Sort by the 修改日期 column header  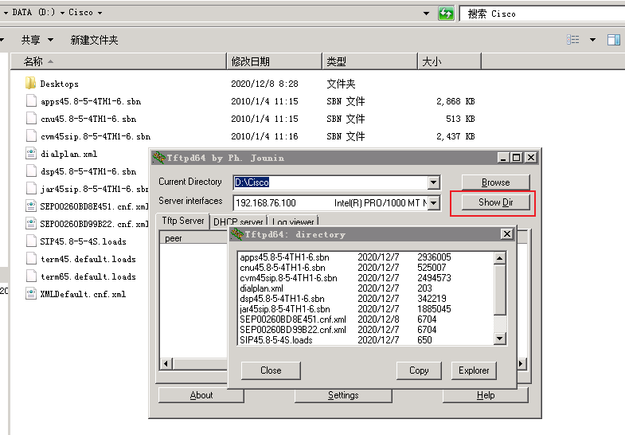click(274, 61)
